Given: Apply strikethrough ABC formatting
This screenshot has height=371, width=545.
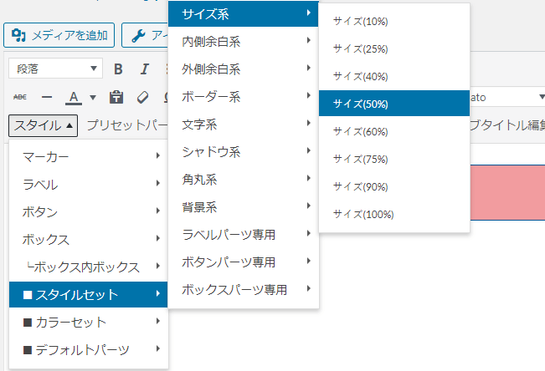Looking at the screenshot, I should [x=20, y=97].
